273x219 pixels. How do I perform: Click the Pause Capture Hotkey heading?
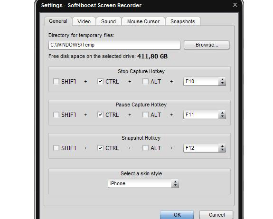(x=141, y=105)
